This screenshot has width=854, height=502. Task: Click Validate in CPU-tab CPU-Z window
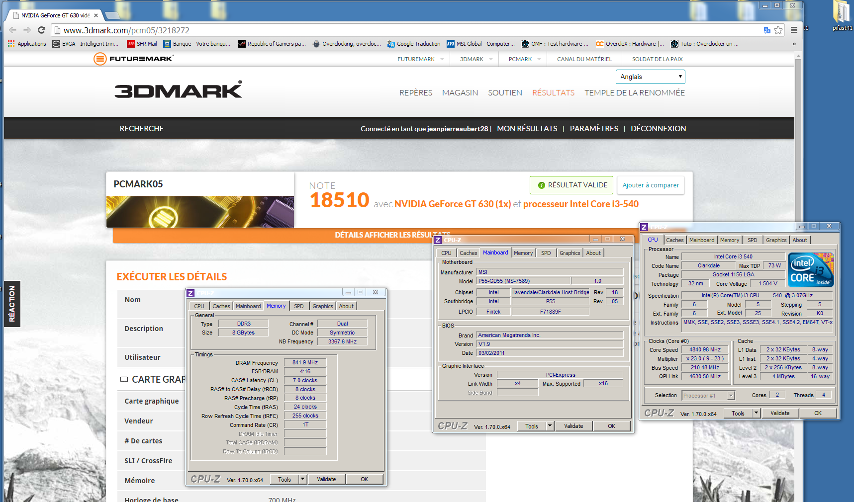(x=780, y=413)
